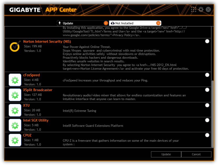Click 'Your Power Against Online Threat.' line
Viewport: 218px width, 165px height.
[x=87, y=47]
